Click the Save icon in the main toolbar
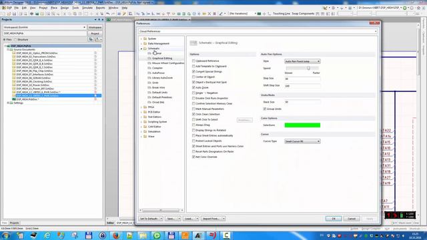 click(x=14, y=13)
